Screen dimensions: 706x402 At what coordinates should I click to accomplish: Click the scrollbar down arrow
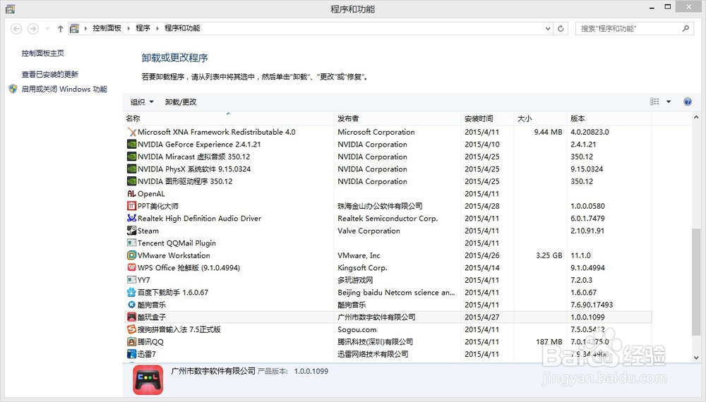click(x=696, y=358)
